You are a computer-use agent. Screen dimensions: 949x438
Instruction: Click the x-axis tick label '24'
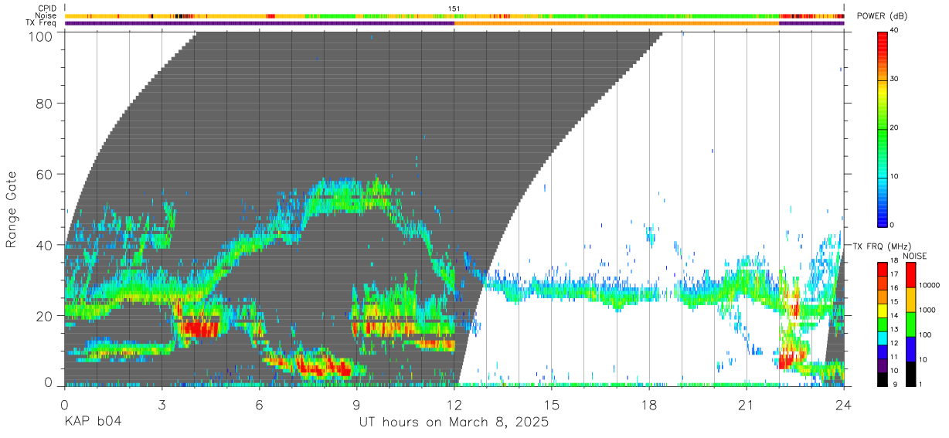click(x=844, y=405)
